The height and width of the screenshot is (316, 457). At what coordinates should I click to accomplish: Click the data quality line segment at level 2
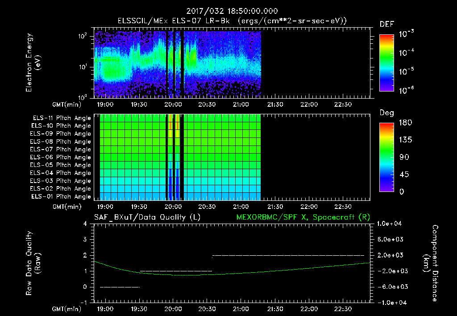(x=288, y=255)
